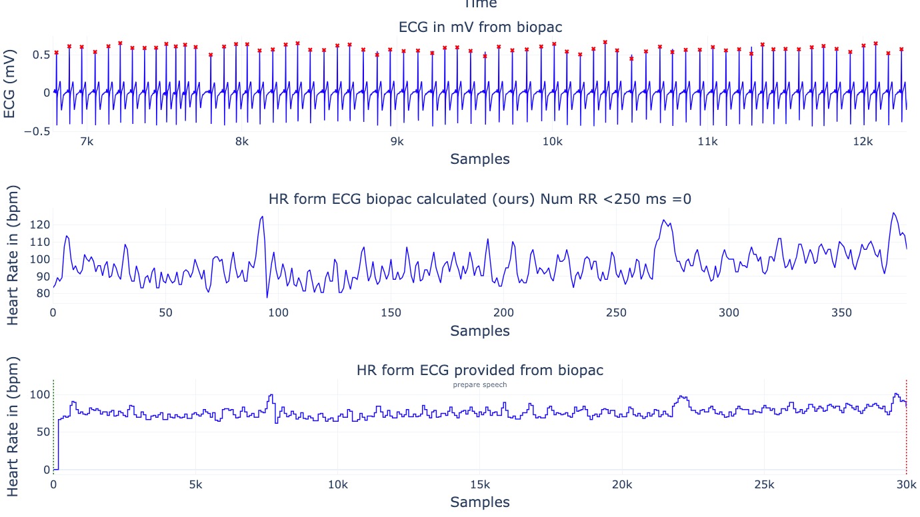920x517 pixels.
Task: Click the Samples label under the calculated HR chart
Action: click(x=480, y=331)
